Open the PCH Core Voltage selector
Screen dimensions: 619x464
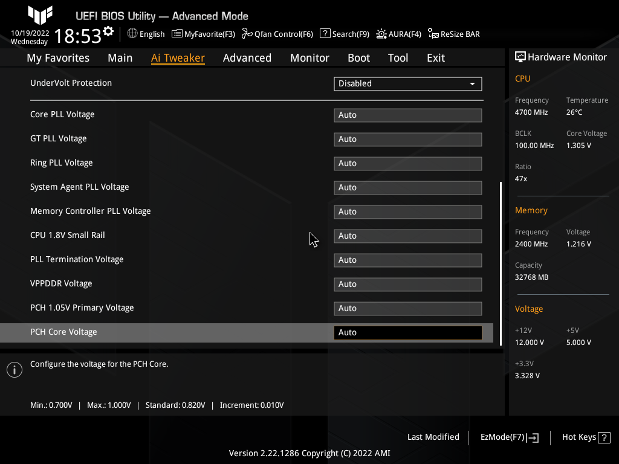(407, 332)
